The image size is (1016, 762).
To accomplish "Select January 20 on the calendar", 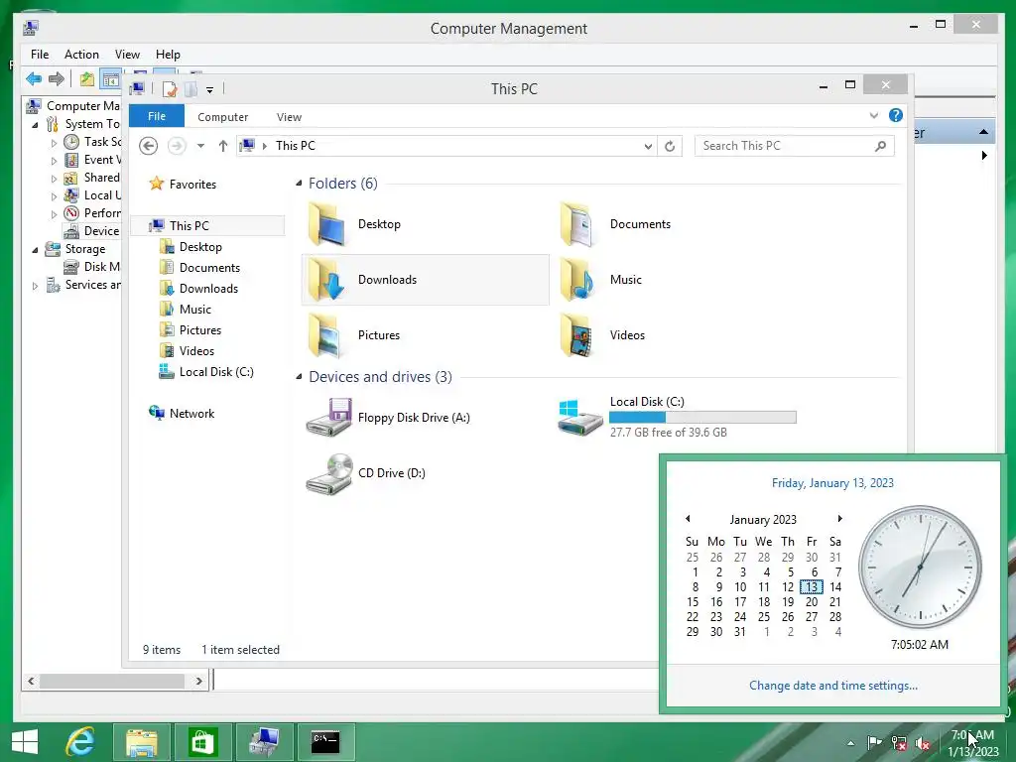I will 812,602.
